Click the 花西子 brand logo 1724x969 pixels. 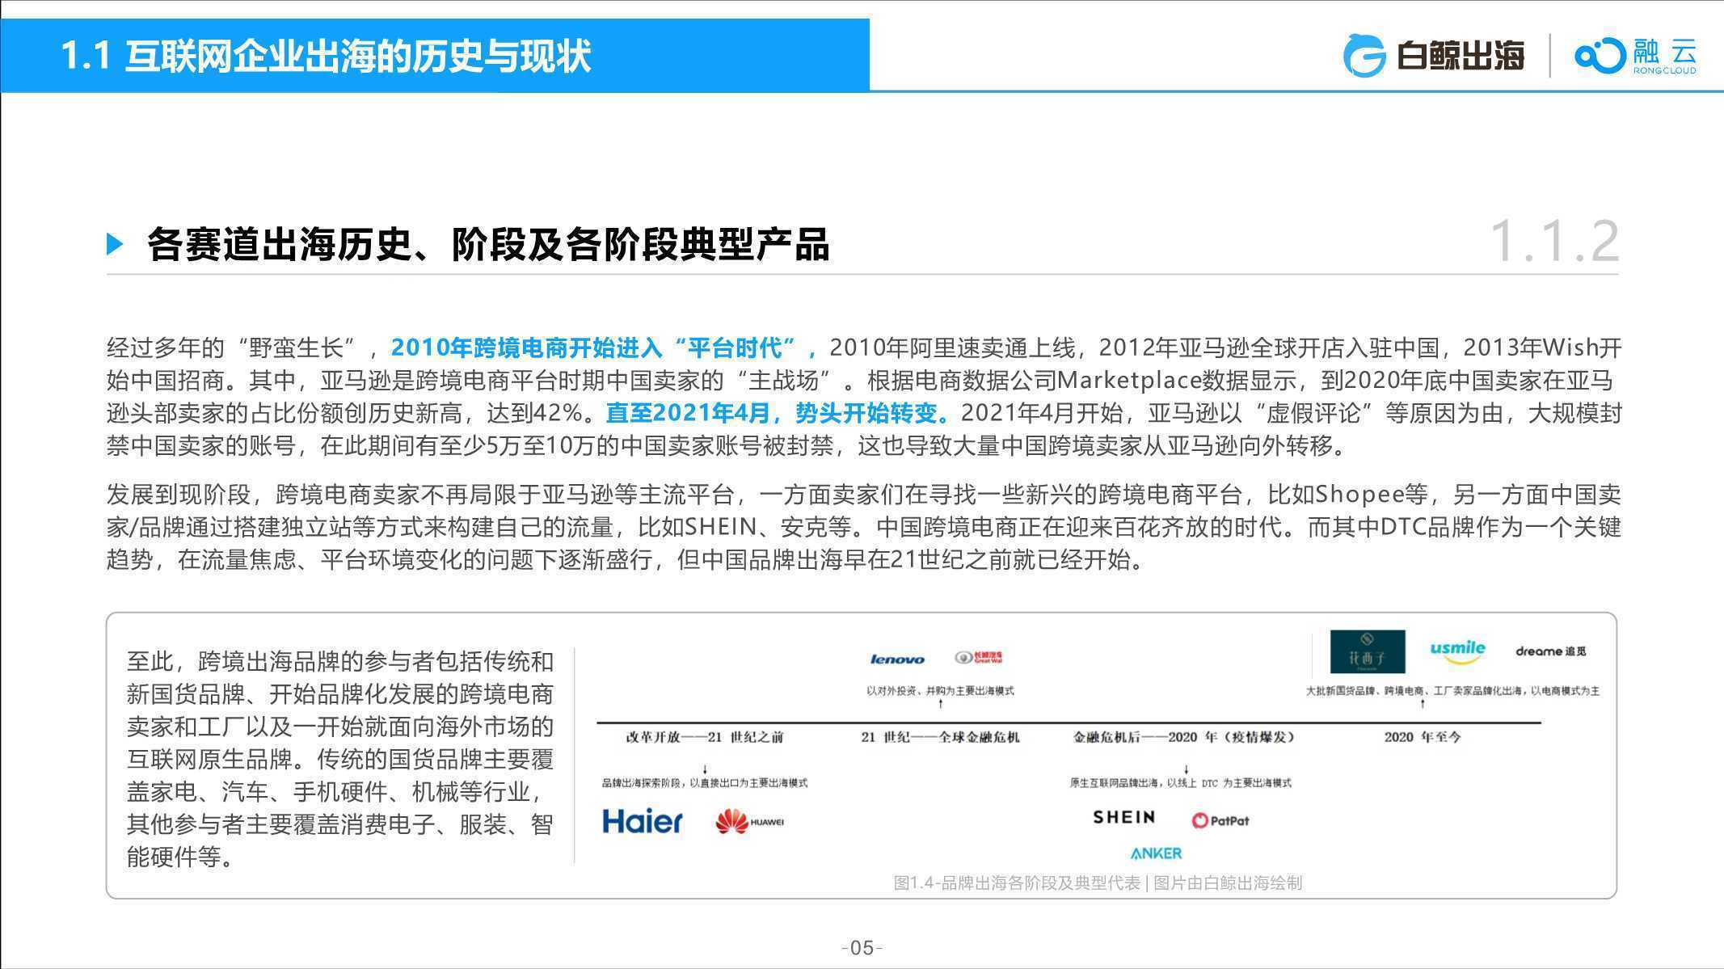(1368, 651)
